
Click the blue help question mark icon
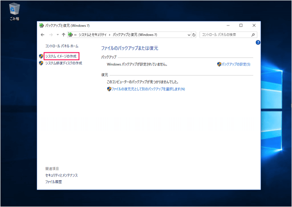click(x=258, y=42)
